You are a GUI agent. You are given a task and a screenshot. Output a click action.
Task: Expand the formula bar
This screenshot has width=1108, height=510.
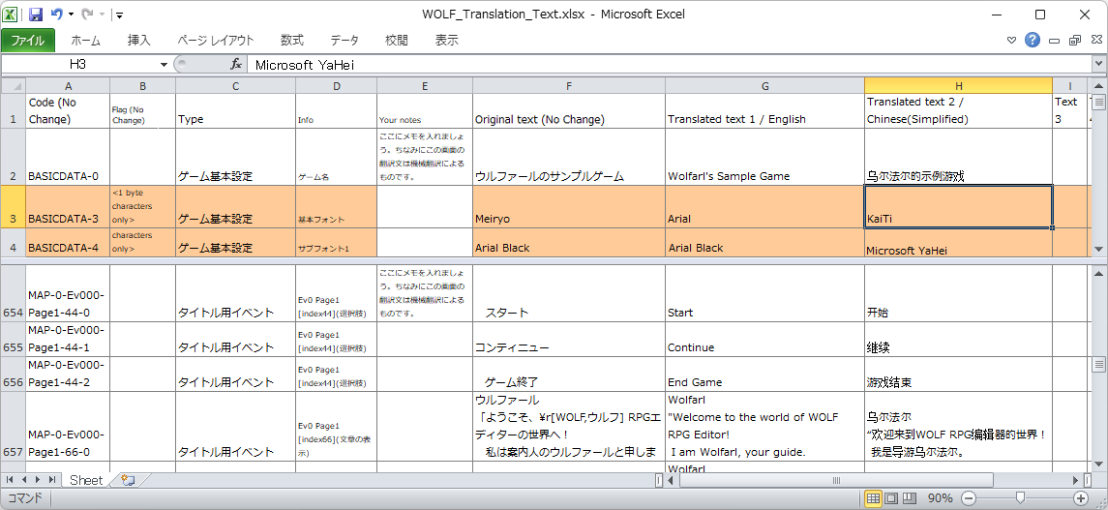[1099, 64]
